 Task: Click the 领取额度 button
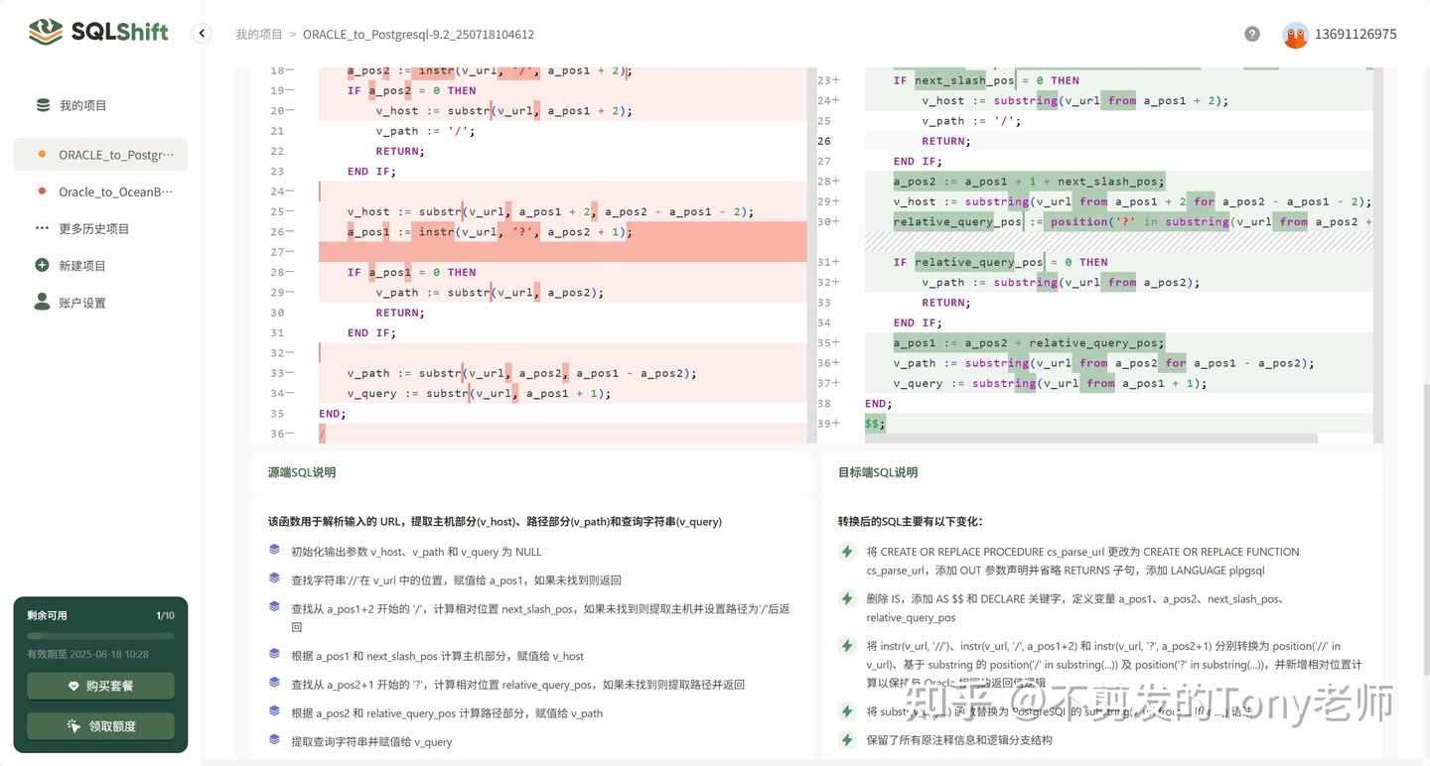(99, 725)
